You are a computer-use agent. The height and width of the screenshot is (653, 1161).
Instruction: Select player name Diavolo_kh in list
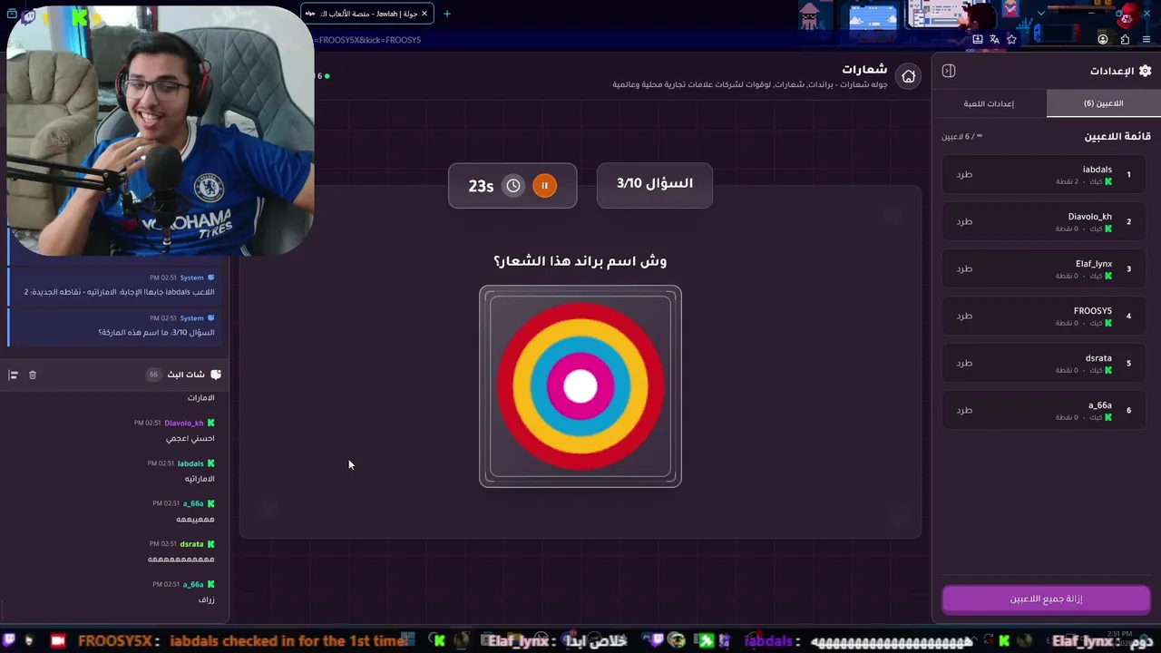coord(1089,217)
